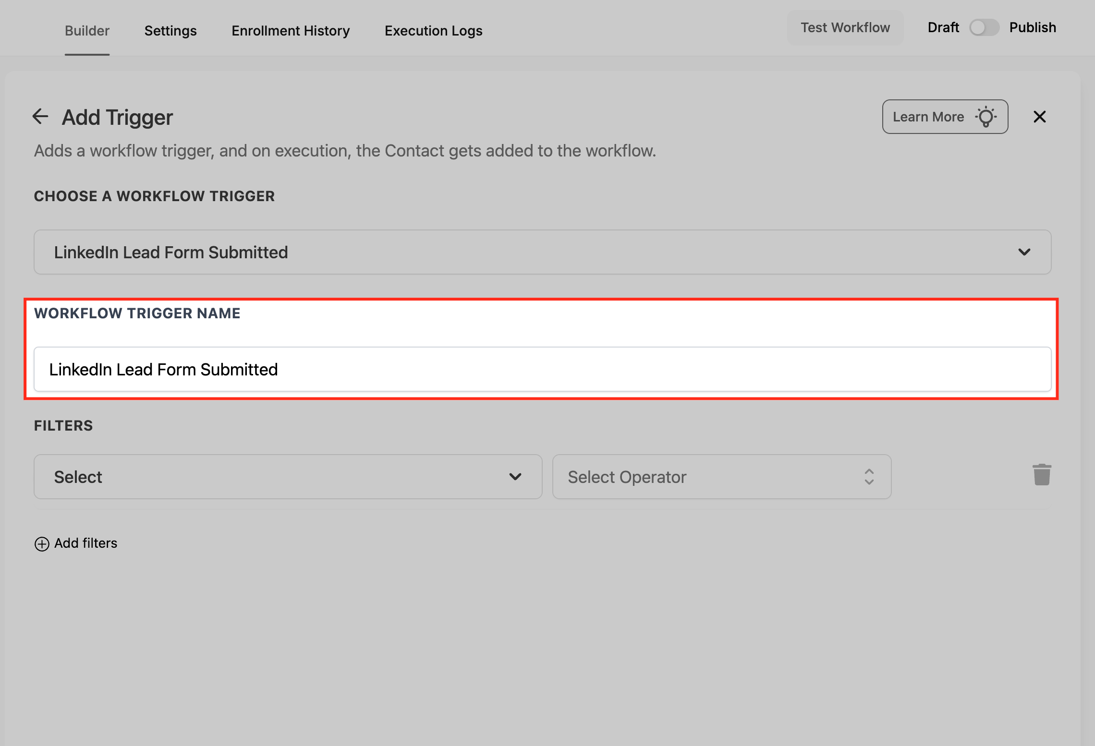The height and width of the screenshot is (746, 1095).
Task: View the Execution Logs tab
Action: pyautogui.click(x=433, y=31)
